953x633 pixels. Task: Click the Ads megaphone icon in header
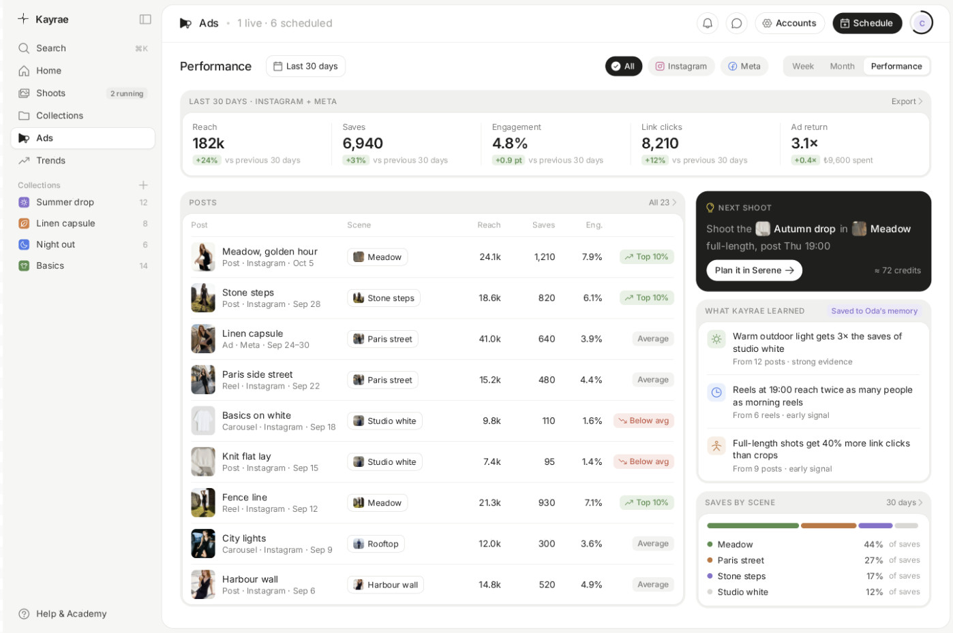pos(185,23)
